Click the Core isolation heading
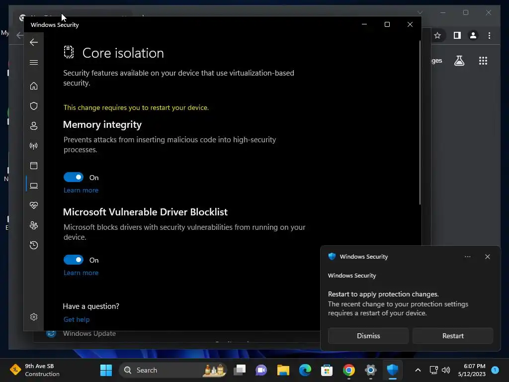The image size is (509, 382). click(x=123, y=53)
